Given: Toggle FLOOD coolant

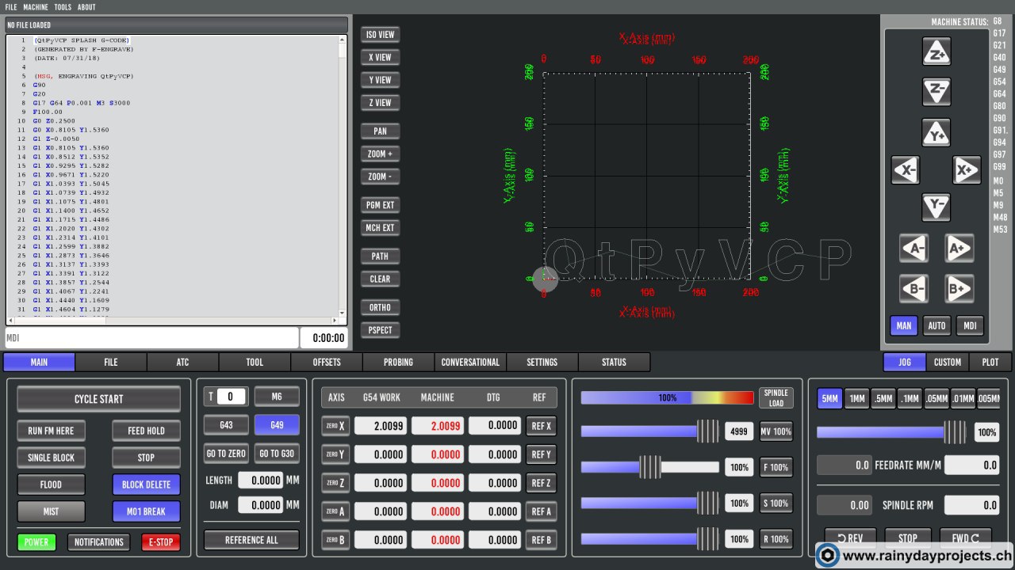Looking at the screenshot, I should coord(51,484).
